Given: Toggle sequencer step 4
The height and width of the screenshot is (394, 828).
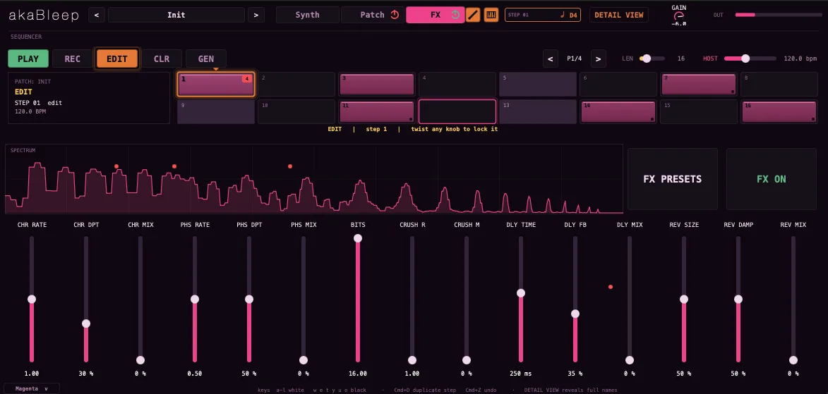Looking at the screenshot, I should click(x=457, y=85).
